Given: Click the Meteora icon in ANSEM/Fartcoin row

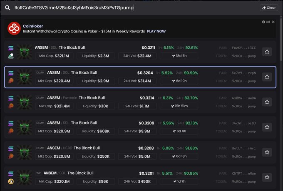Looking at the screenshot, I should pos(11,106).
